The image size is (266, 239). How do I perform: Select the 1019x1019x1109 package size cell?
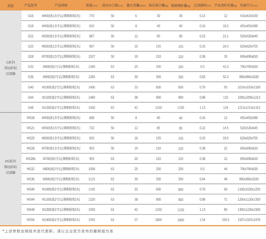pos(249,87)
